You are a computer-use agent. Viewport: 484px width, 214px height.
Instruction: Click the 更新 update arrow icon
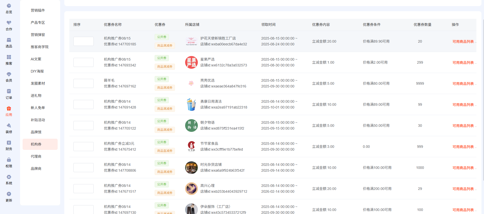point(9,194)
